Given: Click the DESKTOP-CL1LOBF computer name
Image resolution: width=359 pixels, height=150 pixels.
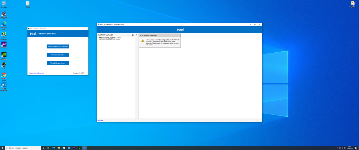Looking at the screenshot, I should pyautogui.click(x=105, y=35).
